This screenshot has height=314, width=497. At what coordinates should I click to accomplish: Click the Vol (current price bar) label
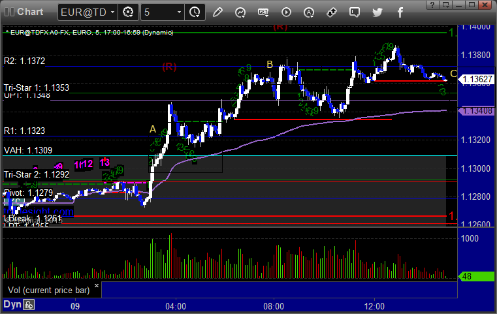tap(49, 290)
